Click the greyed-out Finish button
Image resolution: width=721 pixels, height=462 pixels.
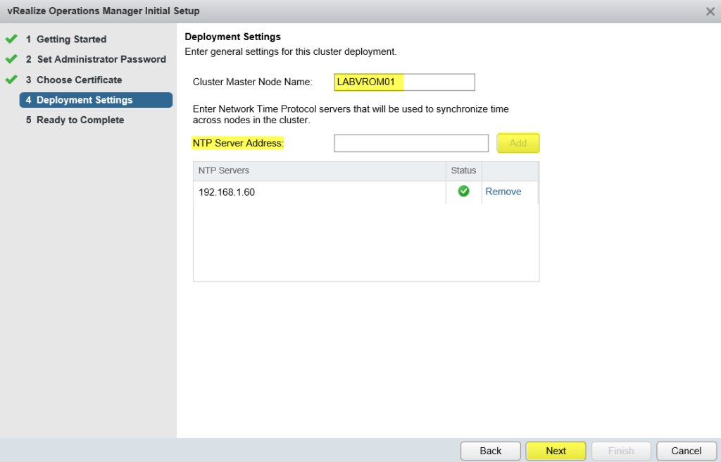tap(621, 451)
